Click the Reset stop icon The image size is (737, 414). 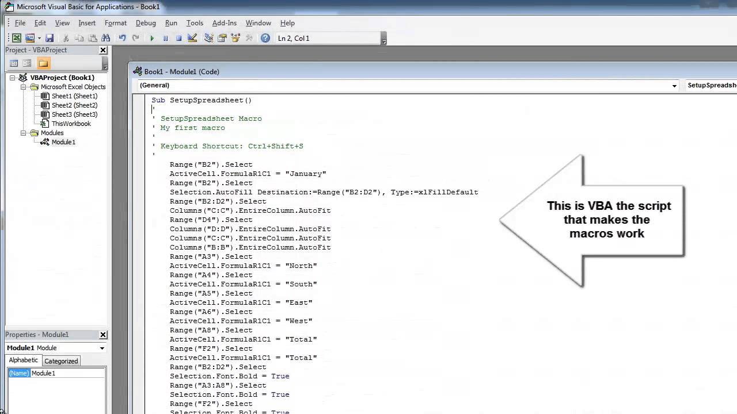(x=178, y=38)
